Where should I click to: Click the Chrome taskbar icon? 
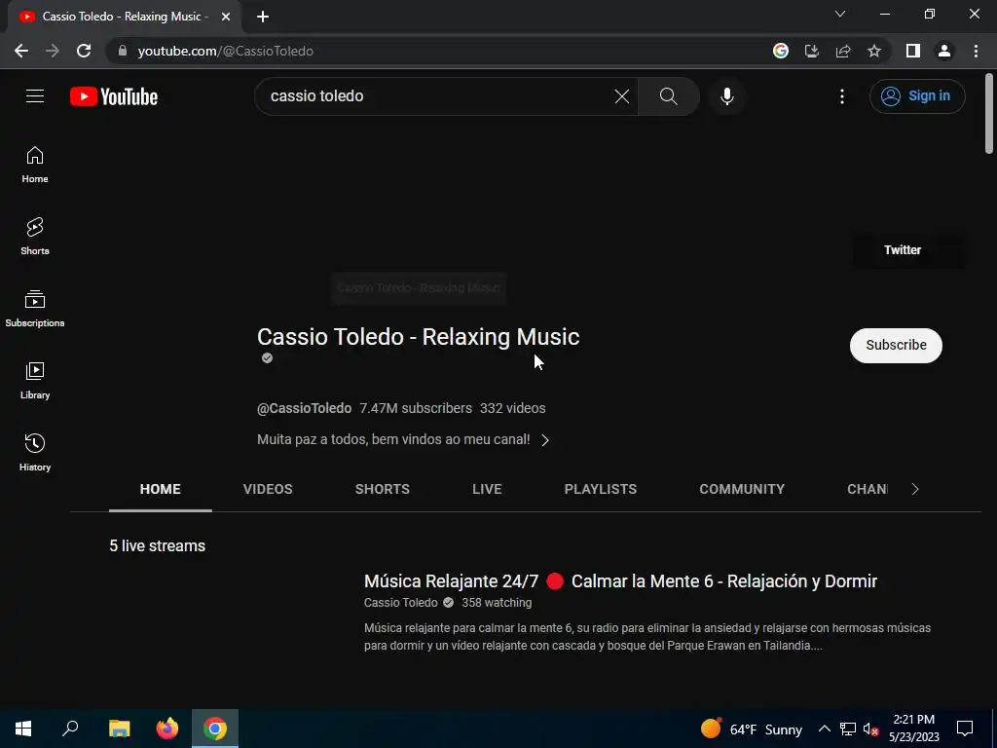coord(215,729)
